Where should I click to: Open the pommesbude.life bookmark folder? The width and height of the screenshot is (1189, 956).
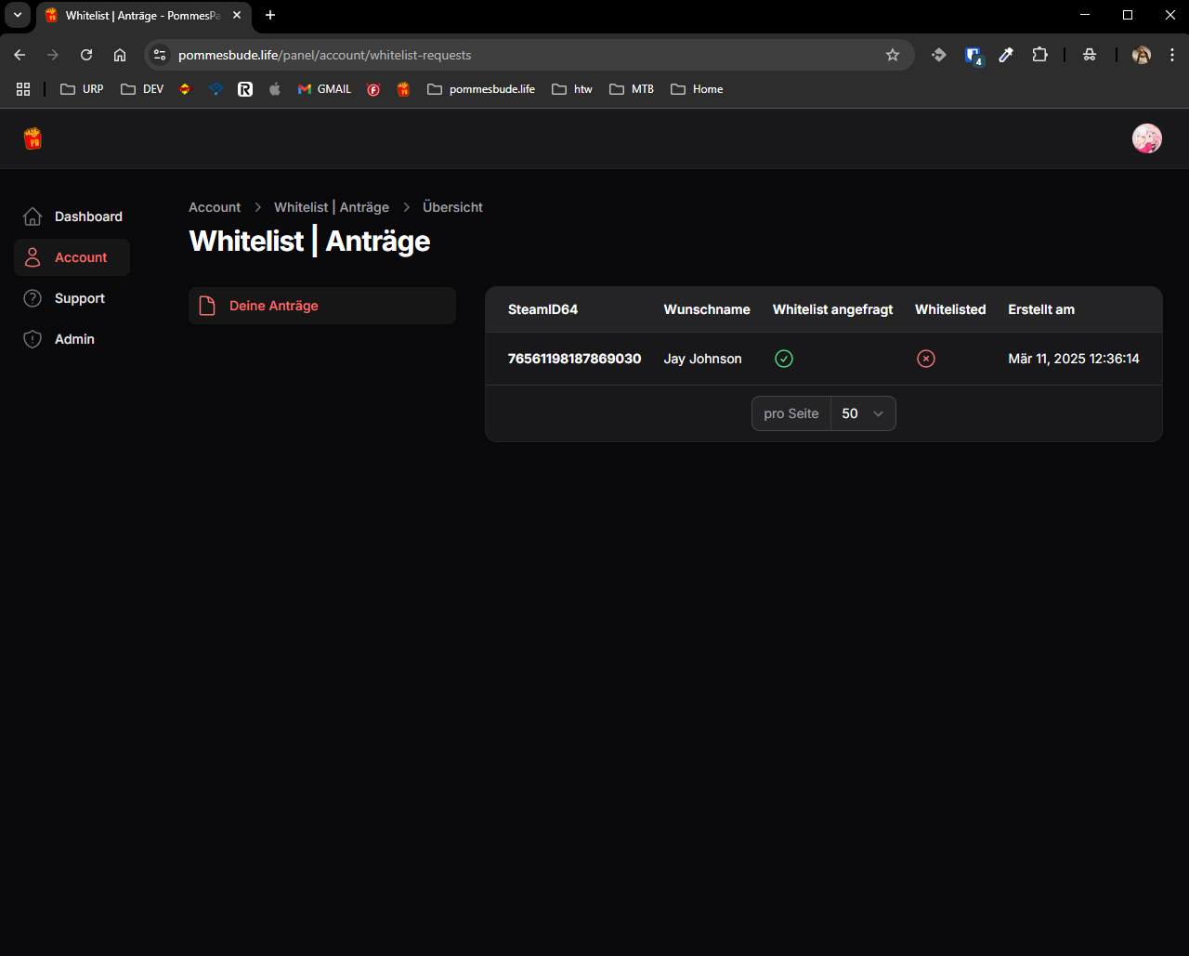[x=481, y=89]
